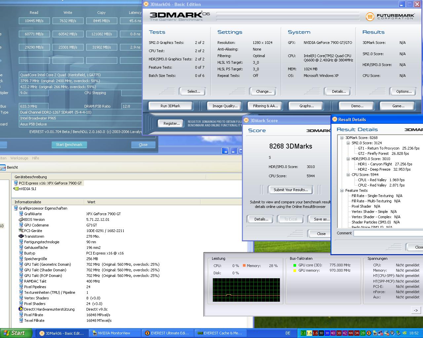Select the PCI Express x16 XFX GeForce device icon
Viewport: 423px width, 338px height.
pos(16,183)
